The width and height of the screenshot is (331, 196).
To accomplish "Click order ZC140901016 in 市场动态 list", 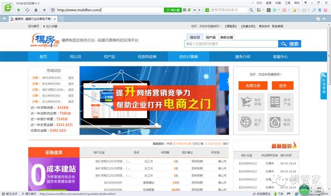I will (x=51, y=101).
